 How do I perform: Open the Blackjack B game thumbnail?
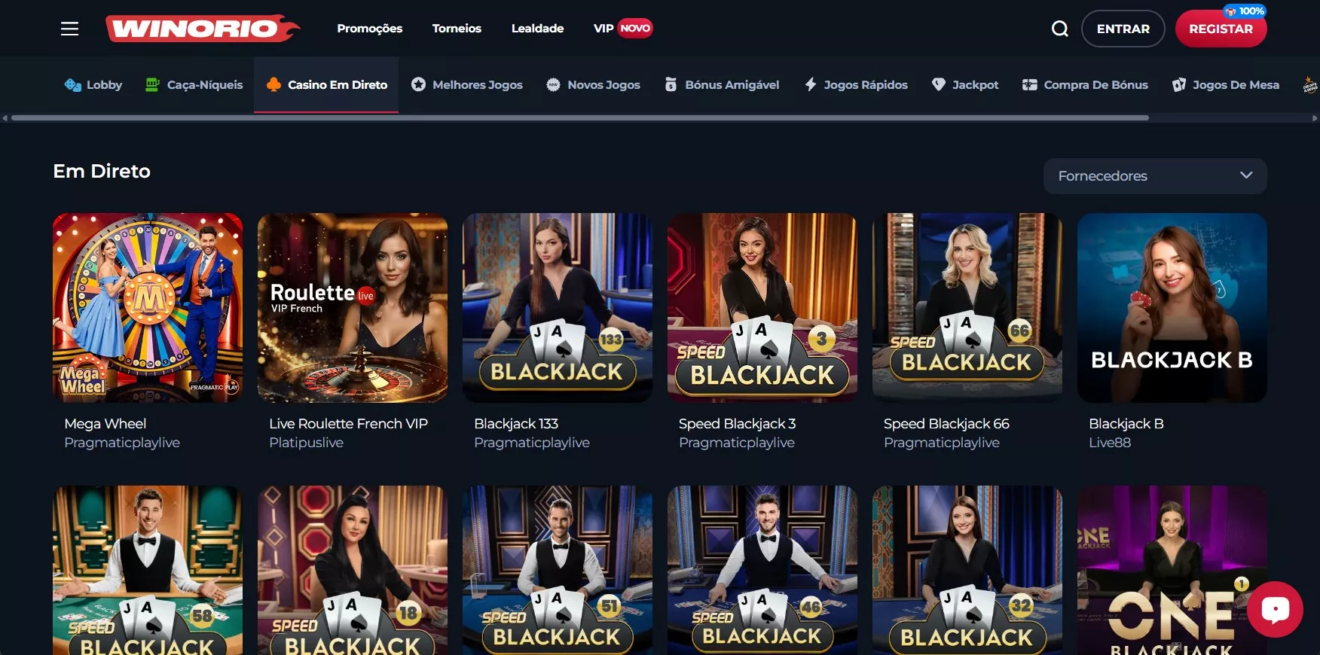coord(1172,307)
